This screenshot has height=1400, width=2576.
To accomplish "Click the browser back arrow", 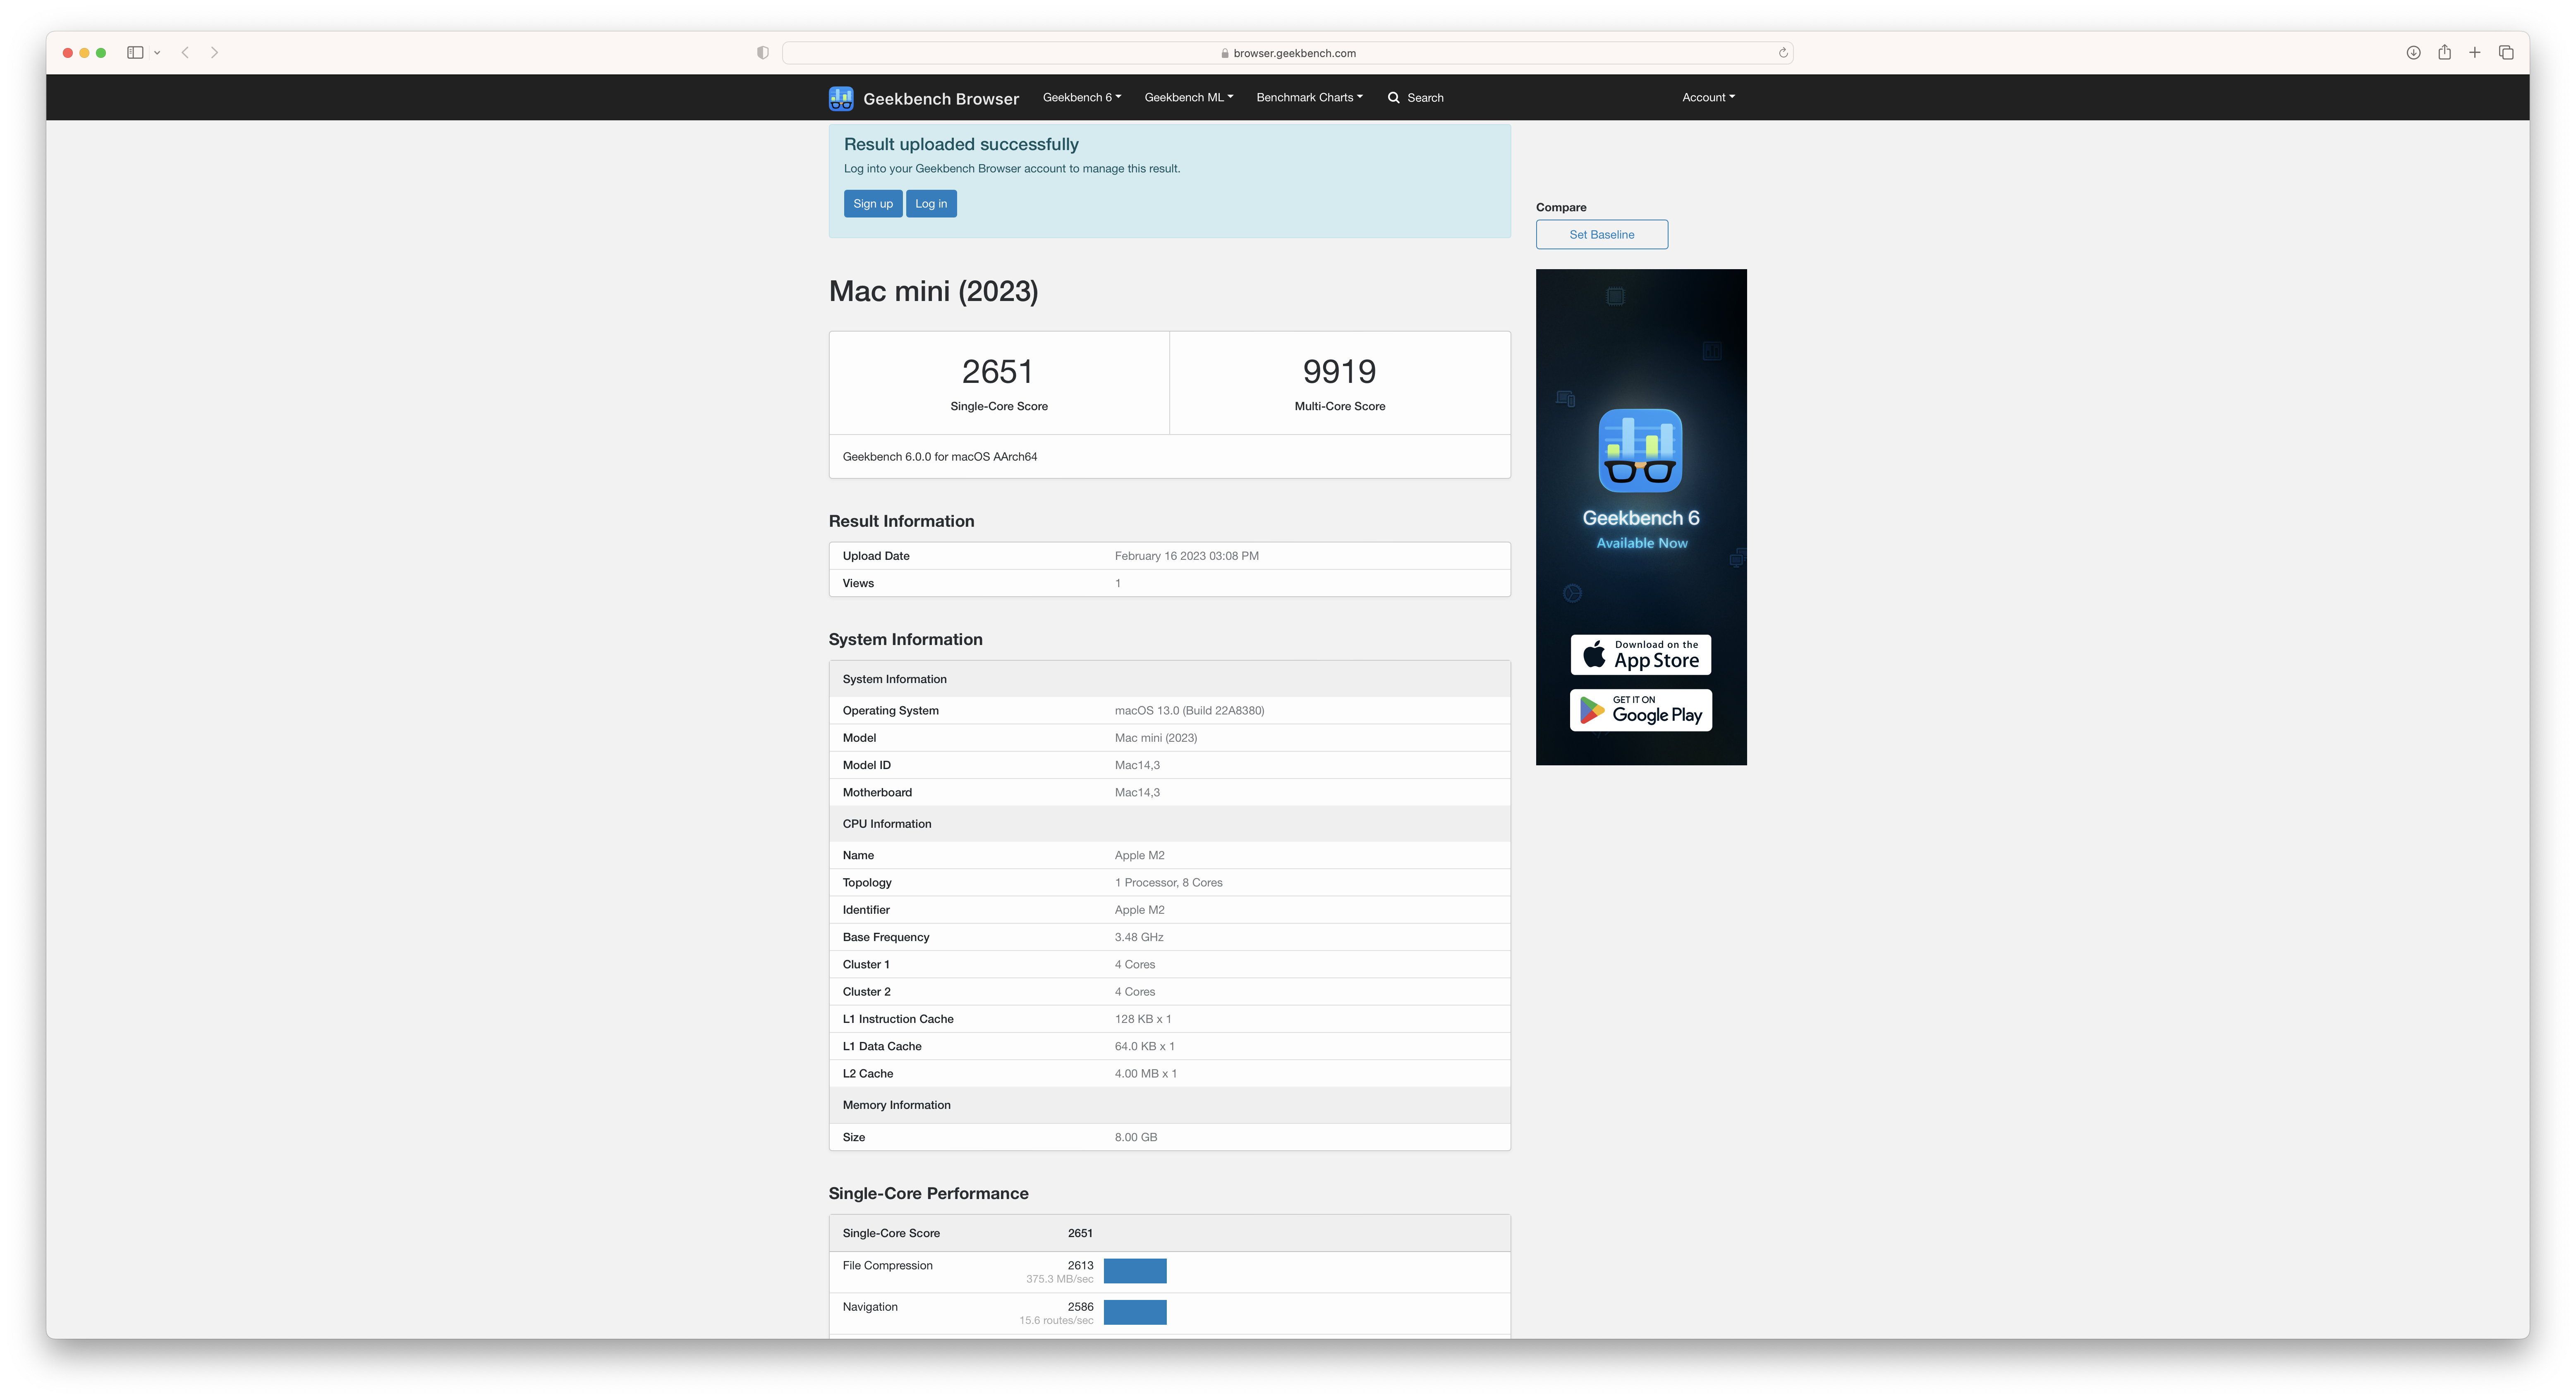I will 185,53.
